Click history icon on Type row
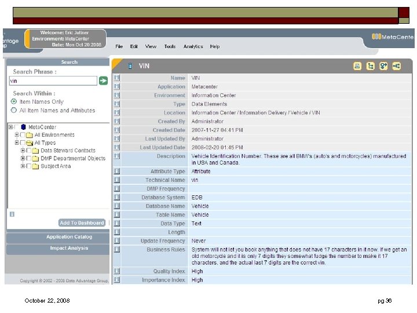Screen dimensions: 417x313 tap(117, 104)
